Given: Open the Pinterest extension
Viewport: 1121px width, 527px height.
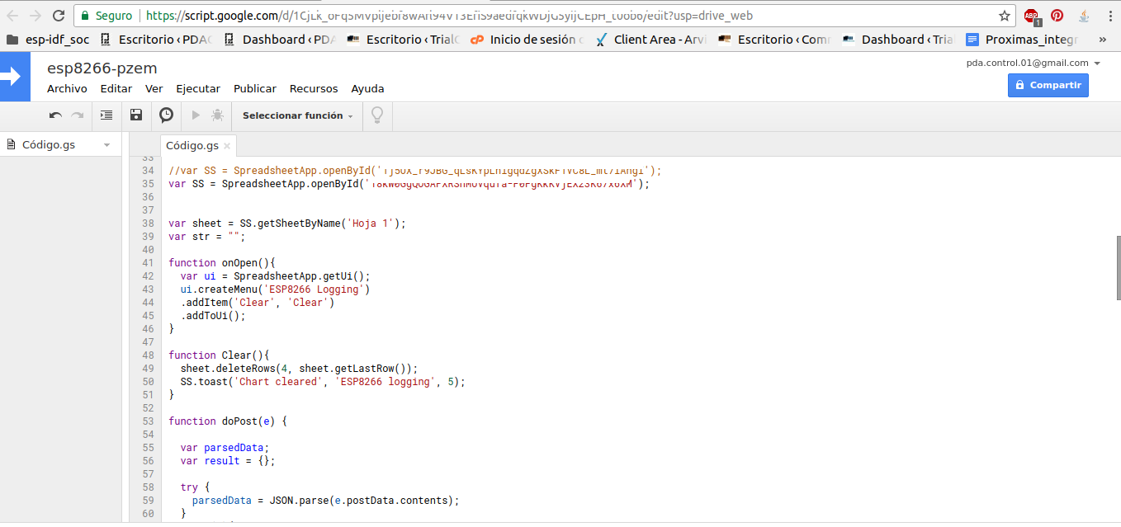Looking at the screenshot, I should click(x=1057, y=16).
